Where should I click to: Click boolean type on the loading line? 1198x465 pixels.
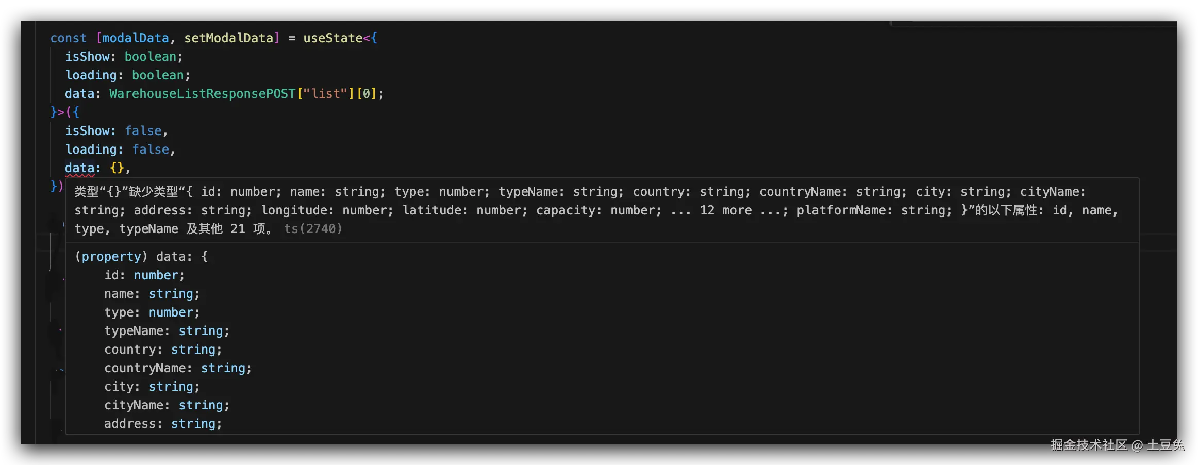click(158, 75)
